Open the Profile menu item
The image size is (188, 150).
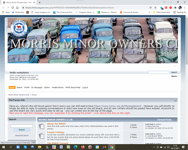[27, 87]
